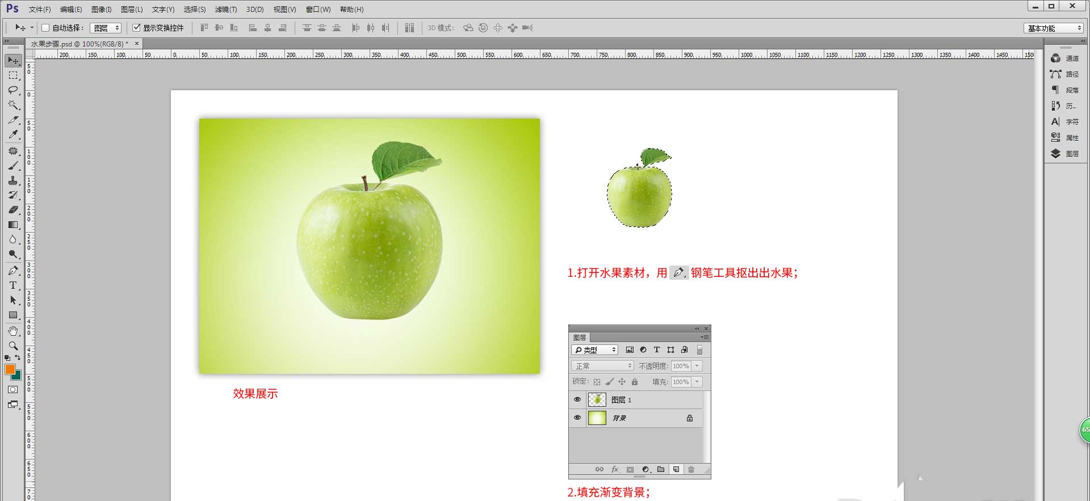
Task: Open the 字符 character panel
Action: (1066, 122)
